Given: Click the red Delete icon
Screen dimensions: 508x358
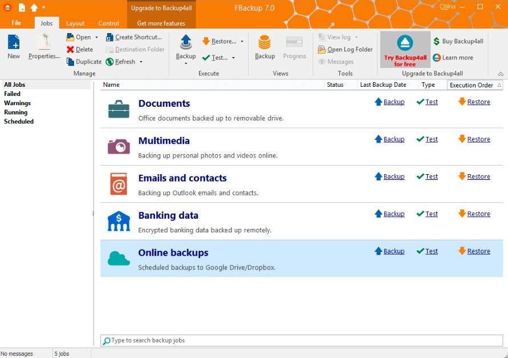Looking at the screenshot, I should [x=70, y=50].
